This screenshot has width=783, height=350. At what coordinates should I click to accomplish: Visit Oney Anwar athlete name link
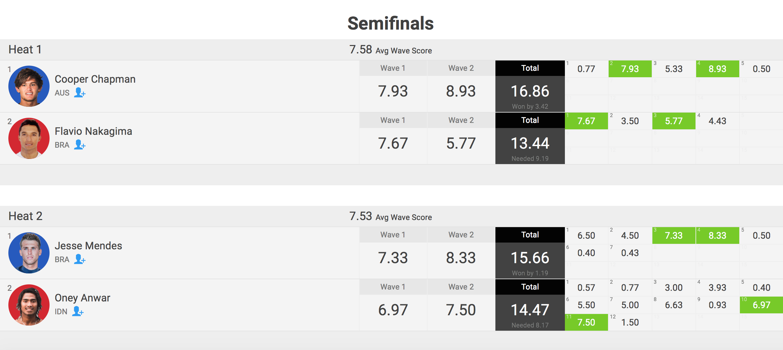[82, 298]
